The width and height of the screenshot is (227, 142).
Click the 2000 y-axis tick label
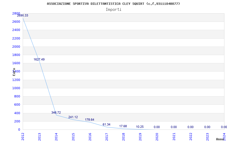17,47
